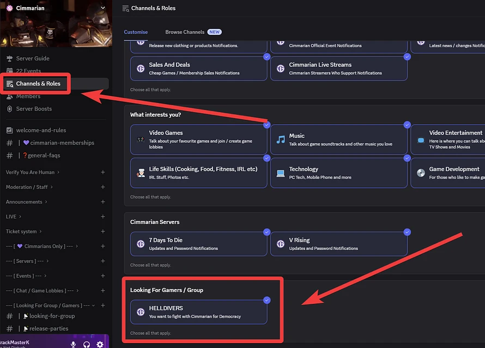Screen dimensions: 485x348
Task: Open the 22 Events calendar icon
Action: [x=10, y=71]
